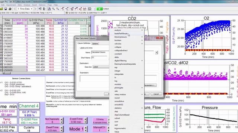The image size is (238, 133).
Task: Select the Zoom In magnifier
Action: pyautogui.click(x=54, y=9)
